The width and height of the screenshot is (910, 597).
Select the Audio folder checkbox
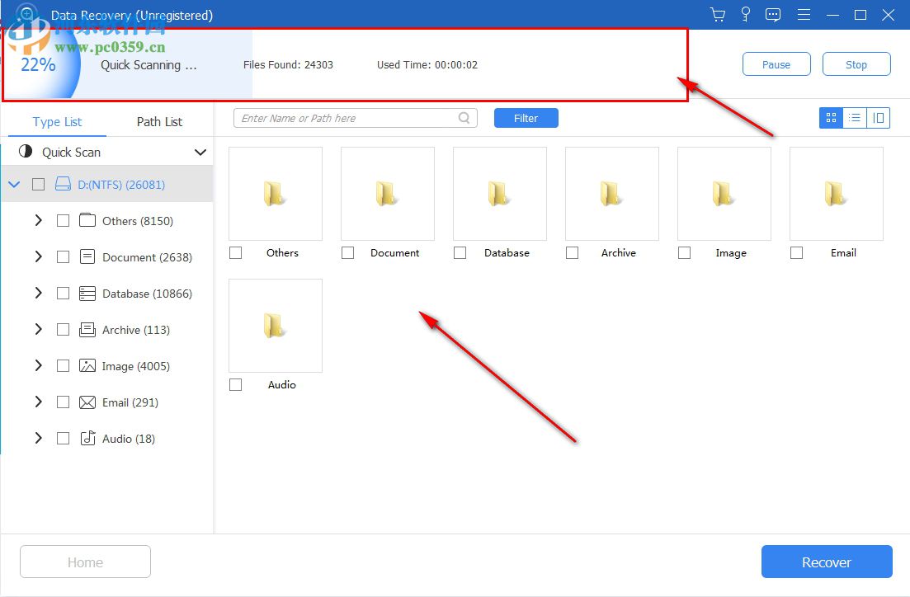click(235, 384)
